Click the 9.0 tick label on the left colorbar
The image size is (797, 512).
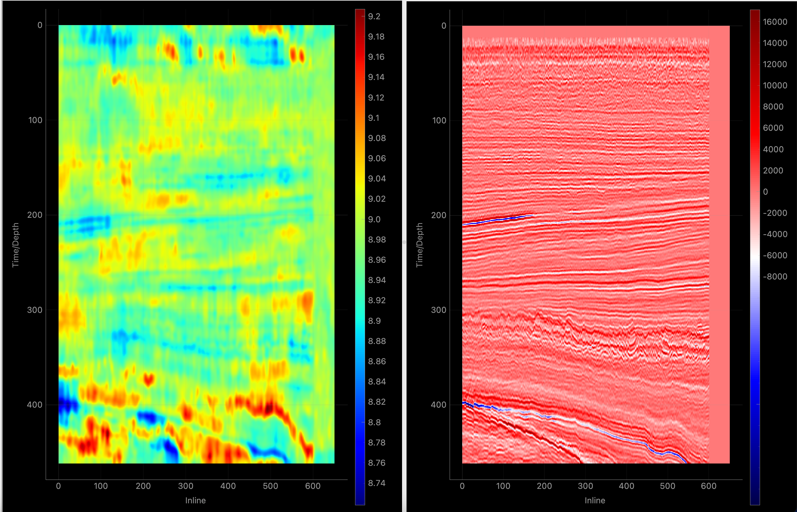click(374, 219)
